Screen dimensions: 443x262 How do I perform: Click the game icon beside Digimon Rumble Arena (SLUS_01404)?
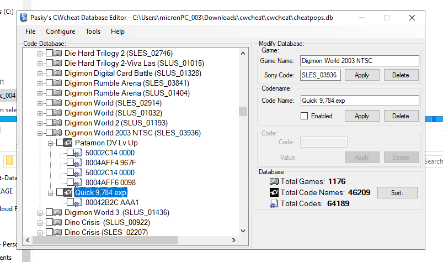(x=58, y=93)
